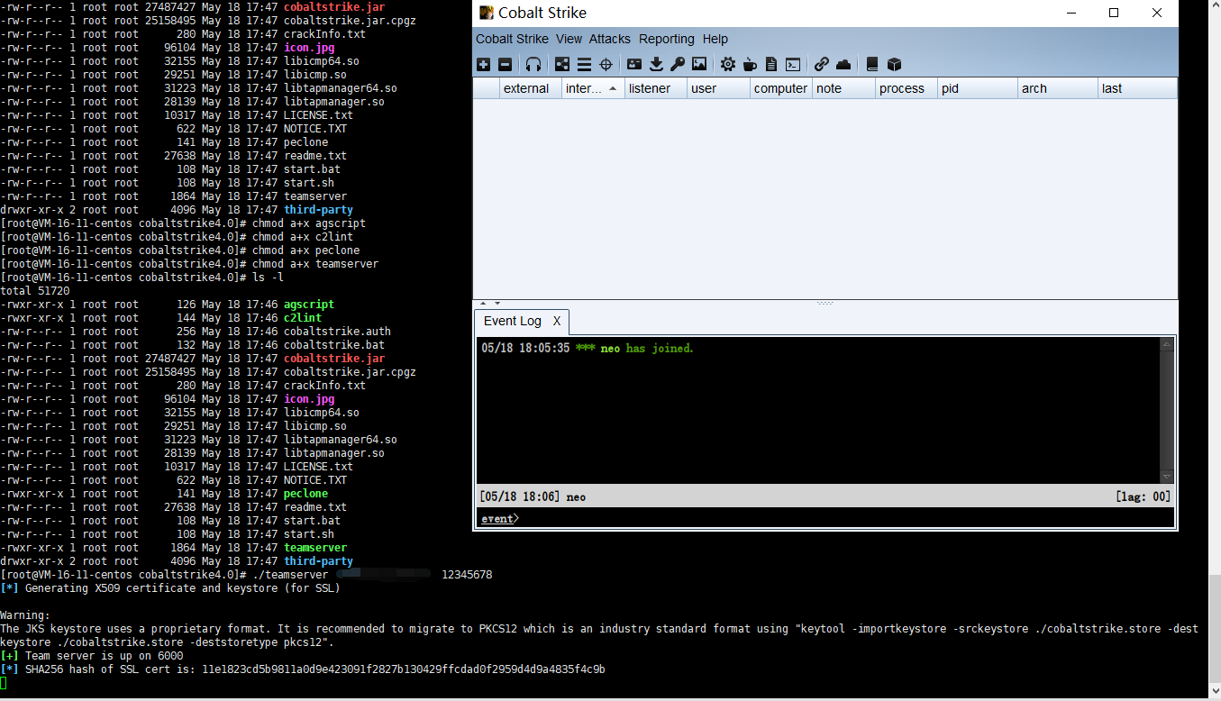Sort sessions by external column

(530, 88)
